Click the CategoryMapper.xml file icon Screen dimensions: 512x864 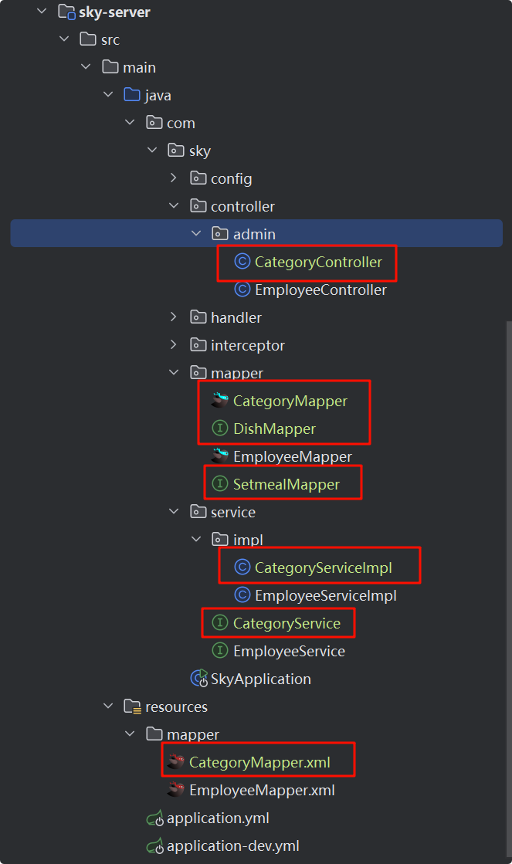[x=177, y=762]
